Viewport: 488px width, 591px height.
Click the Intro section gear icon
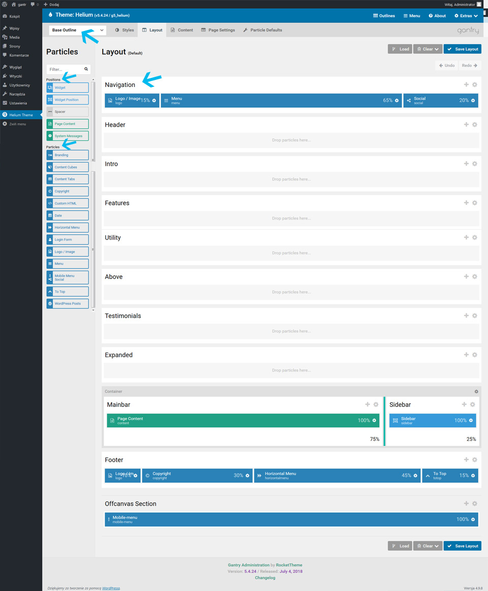[x=474, y=164]
